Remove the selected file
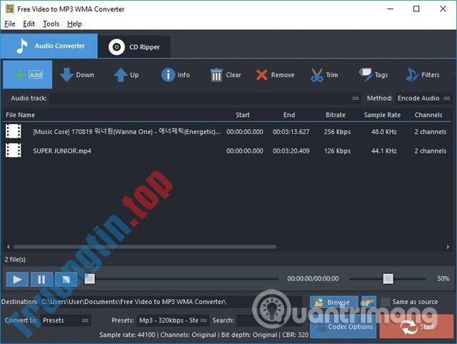 (x=275, y=75)
